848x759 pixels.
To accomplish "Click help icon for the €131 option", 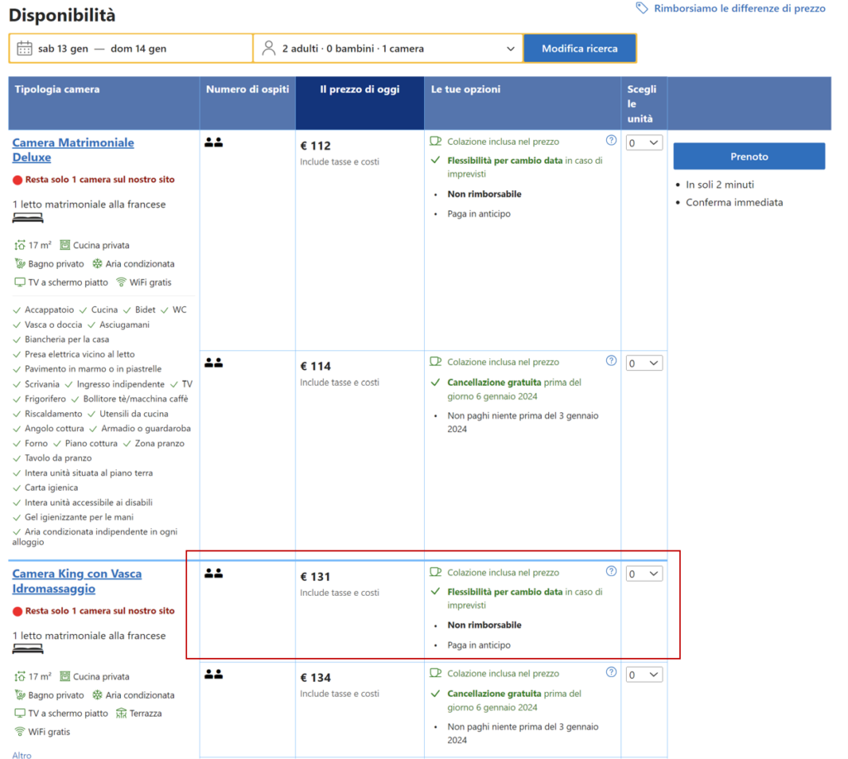I will 611,571.
